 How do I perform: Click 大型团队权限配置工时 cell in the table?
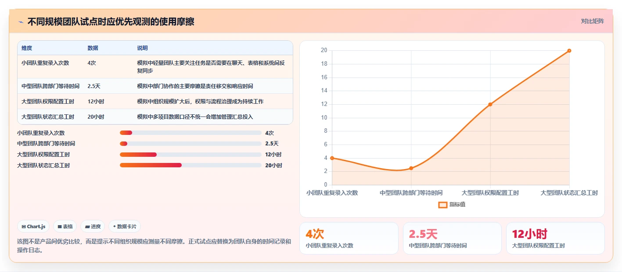[x=48, y=102]
